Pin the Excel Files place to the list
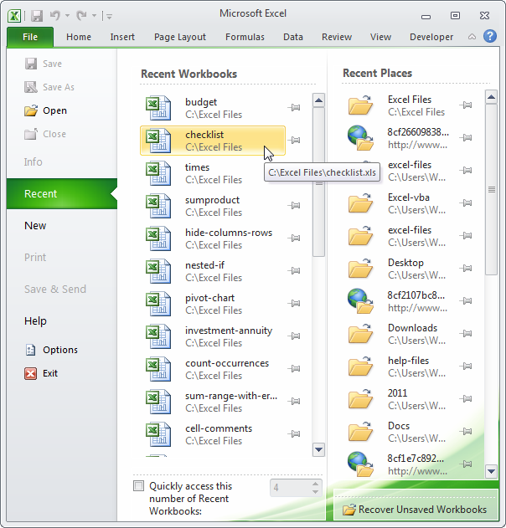 click(466, 105)
